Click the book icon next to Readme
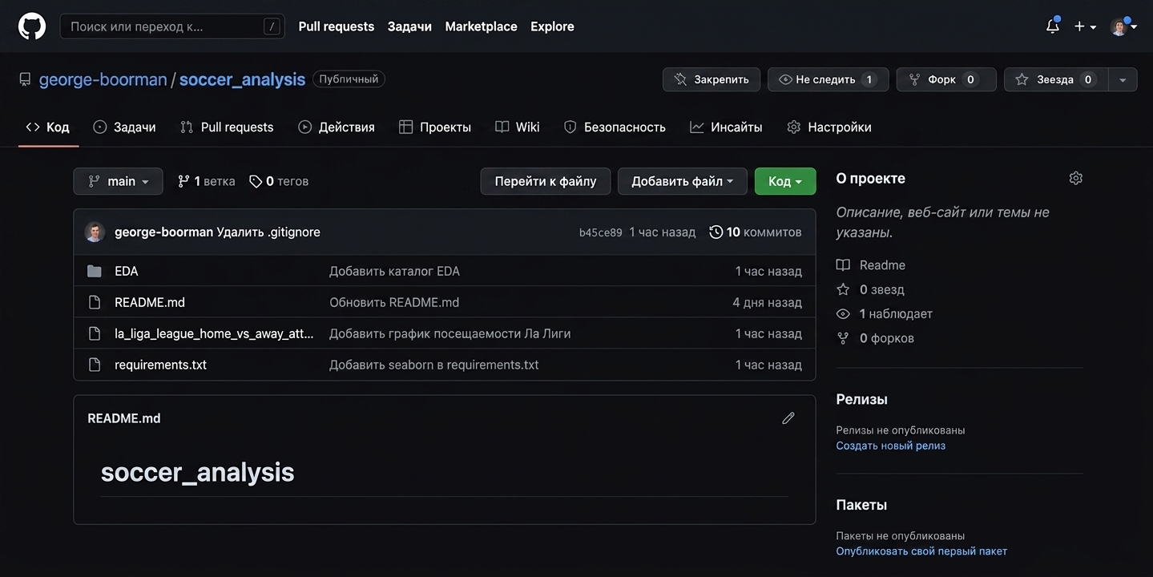The height and width of the screenshot is (577, 1153). tap(843, 265)
